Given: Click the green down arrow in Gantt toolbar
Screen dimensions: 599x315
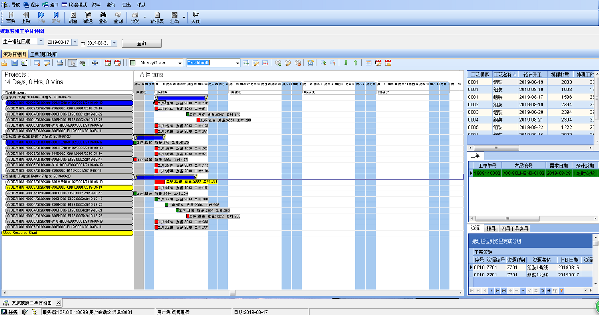Looking at the screenshot, I should click(346, 63).
